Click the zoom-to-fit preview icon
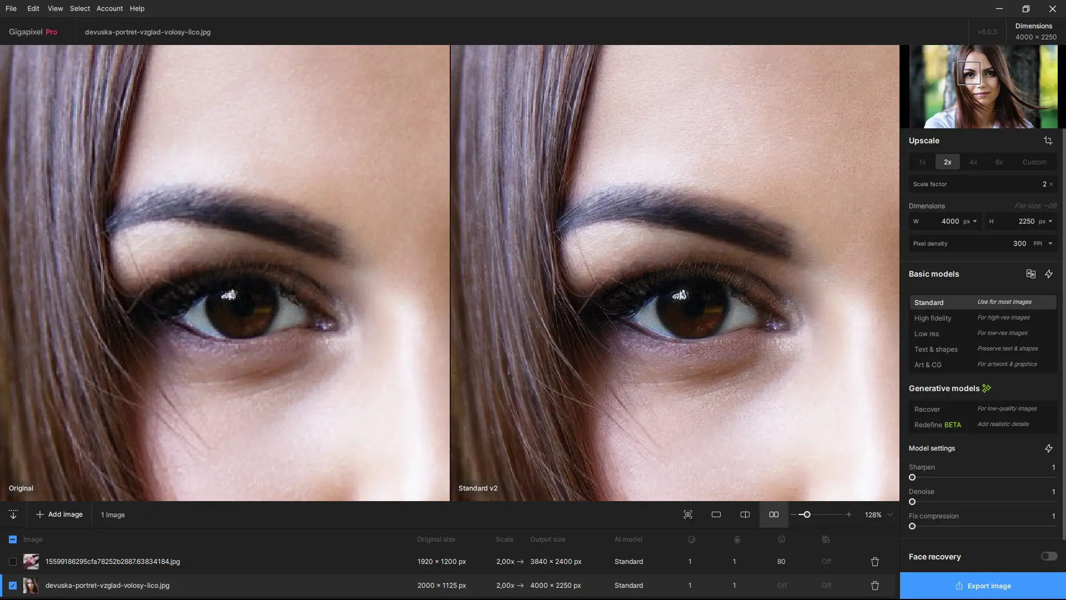 coord(687,514)
